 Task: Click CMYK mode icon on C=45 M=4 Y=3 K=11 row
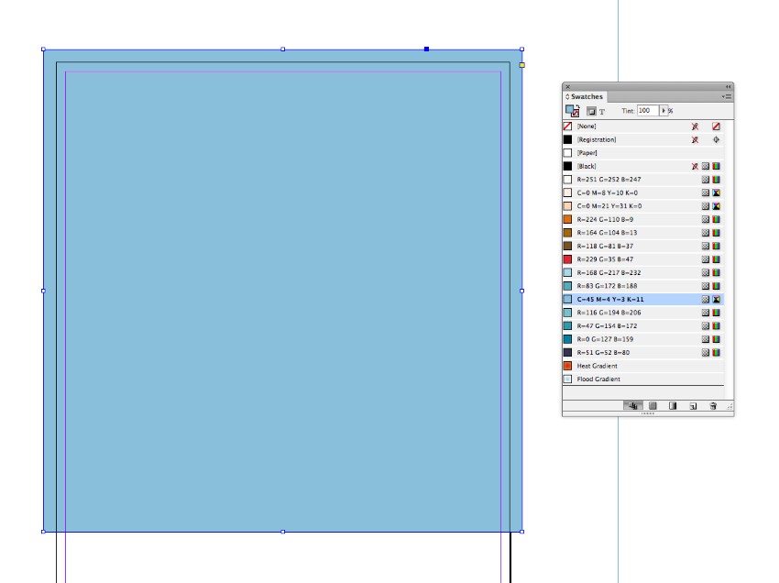[716, 299]
